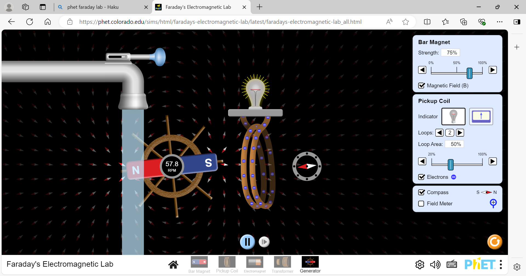
Task: Increase the number of coil loops
Action: point(460,133)
